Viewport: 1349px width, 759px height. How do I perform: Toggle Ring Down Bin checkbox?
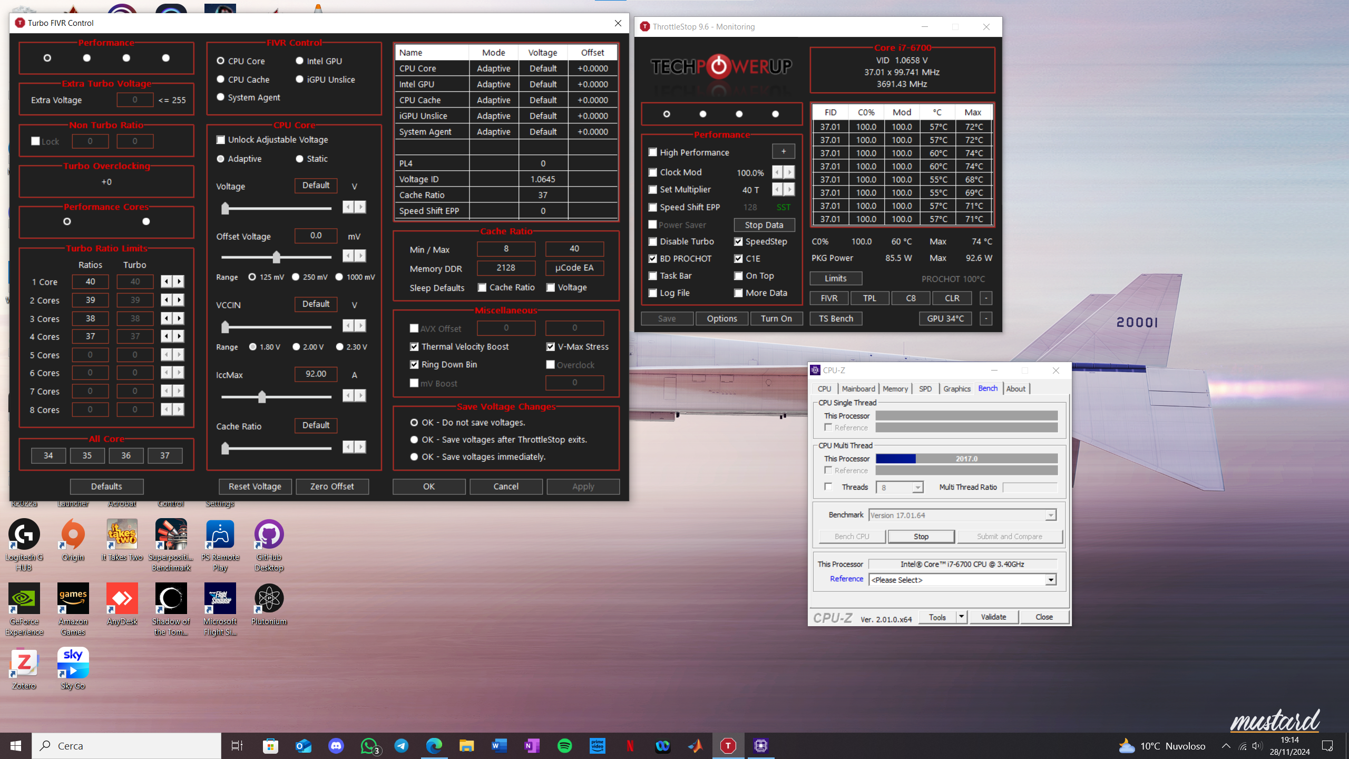(414, 364)
